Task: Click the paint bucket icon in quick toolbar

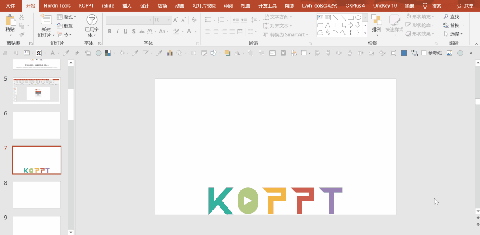Action: pos(122,53)
